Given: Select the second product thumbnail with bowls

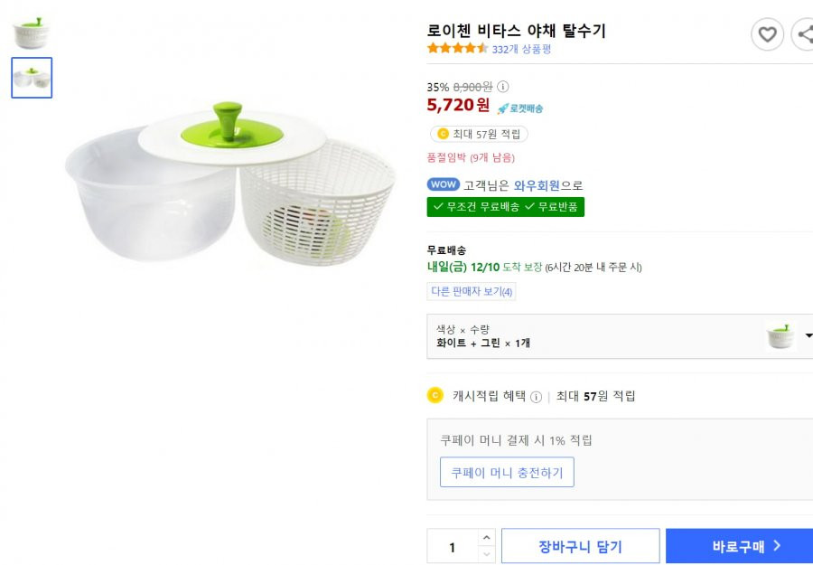Looking at the screenshot, I should (x=32, y=78).
